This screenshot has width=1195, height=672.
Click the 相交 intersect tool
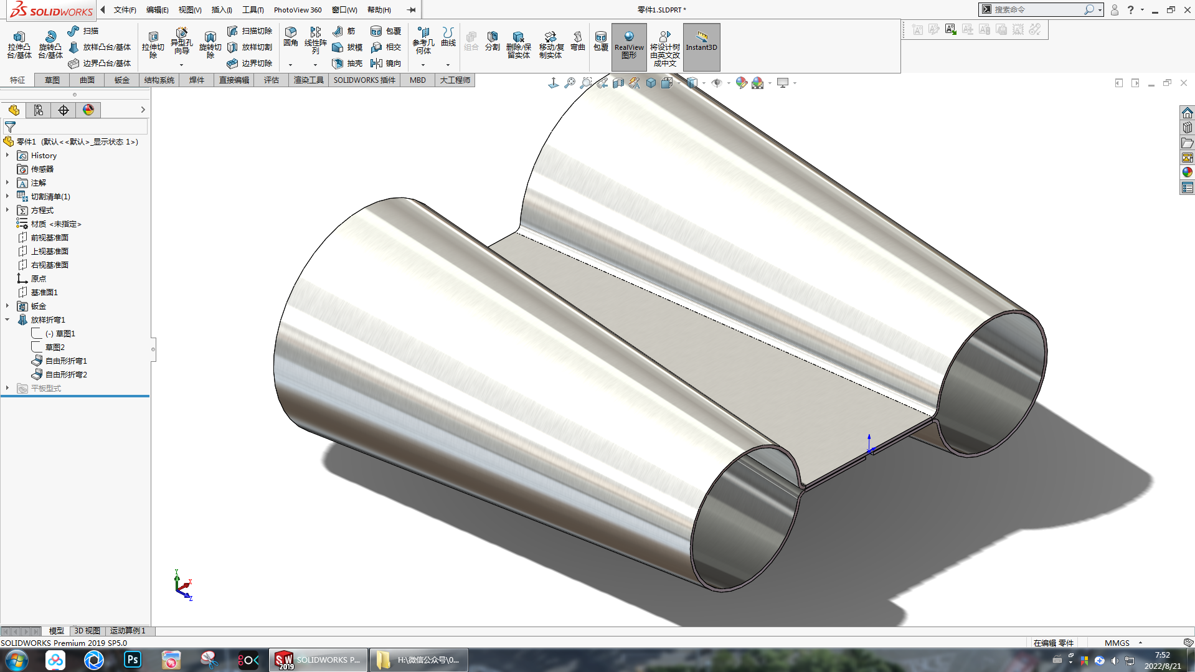[x=385, y=47]
